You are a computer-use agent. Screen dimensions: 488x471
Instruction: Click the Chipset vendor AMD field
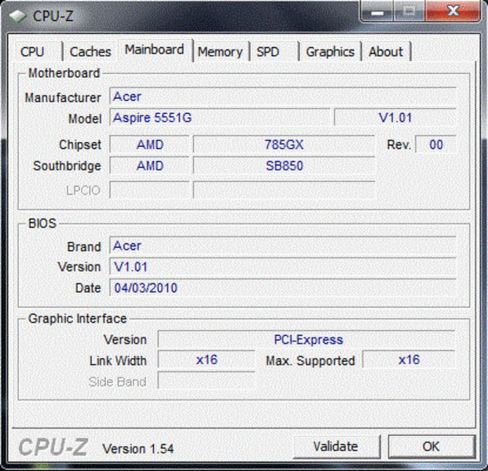point(149,144)
